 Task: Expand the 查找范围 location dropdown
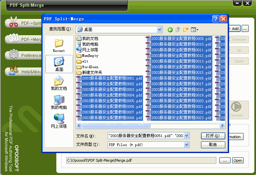159,30
